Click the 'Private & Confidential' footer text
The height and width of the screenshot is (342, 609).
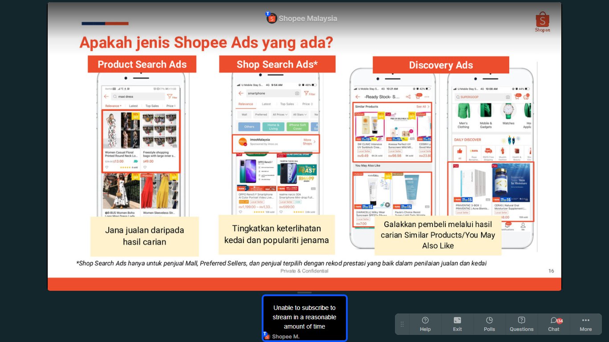(x=304, y=271)
